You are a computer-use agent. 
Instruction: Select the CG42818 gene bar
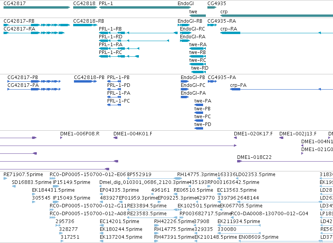[85, 7]
